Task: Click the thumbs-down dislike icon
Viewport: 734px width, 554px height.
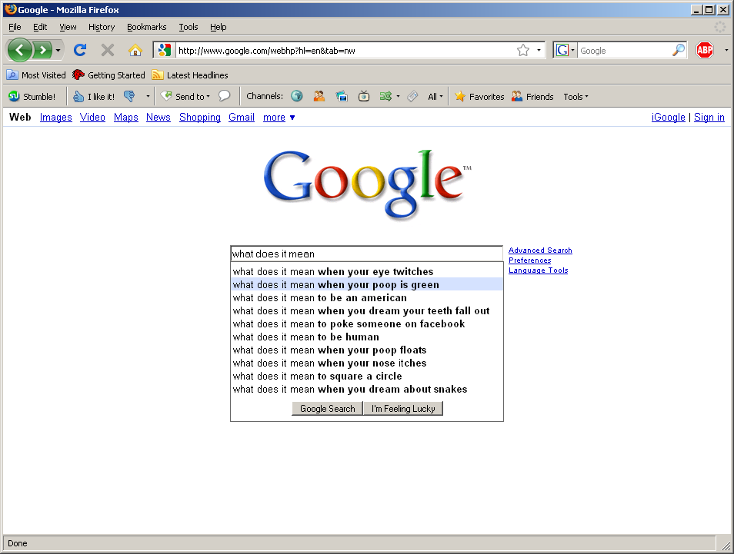Action: point(128,97)
